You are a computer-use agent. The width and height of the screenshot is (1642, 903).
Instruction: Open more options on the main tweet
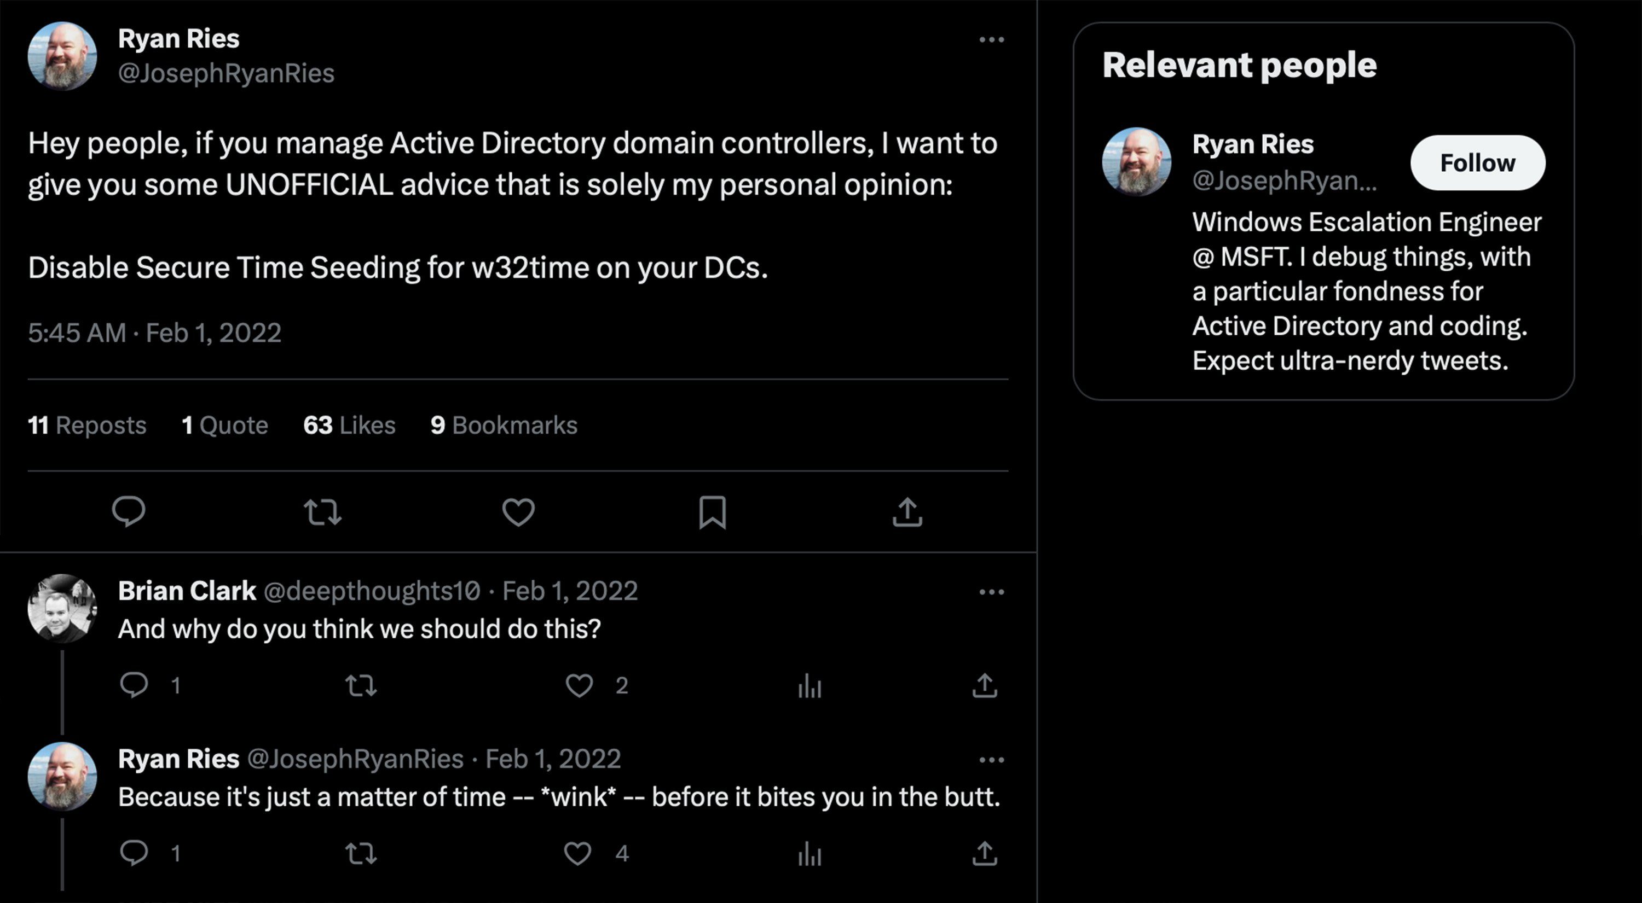[992, 39]
